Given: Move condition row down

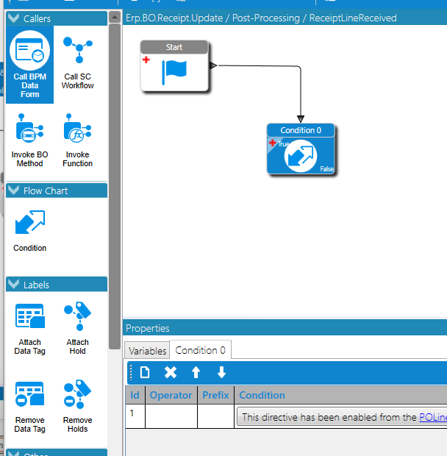Looking at the screenshot, I should pyautogui.click(x=221, y=372).
